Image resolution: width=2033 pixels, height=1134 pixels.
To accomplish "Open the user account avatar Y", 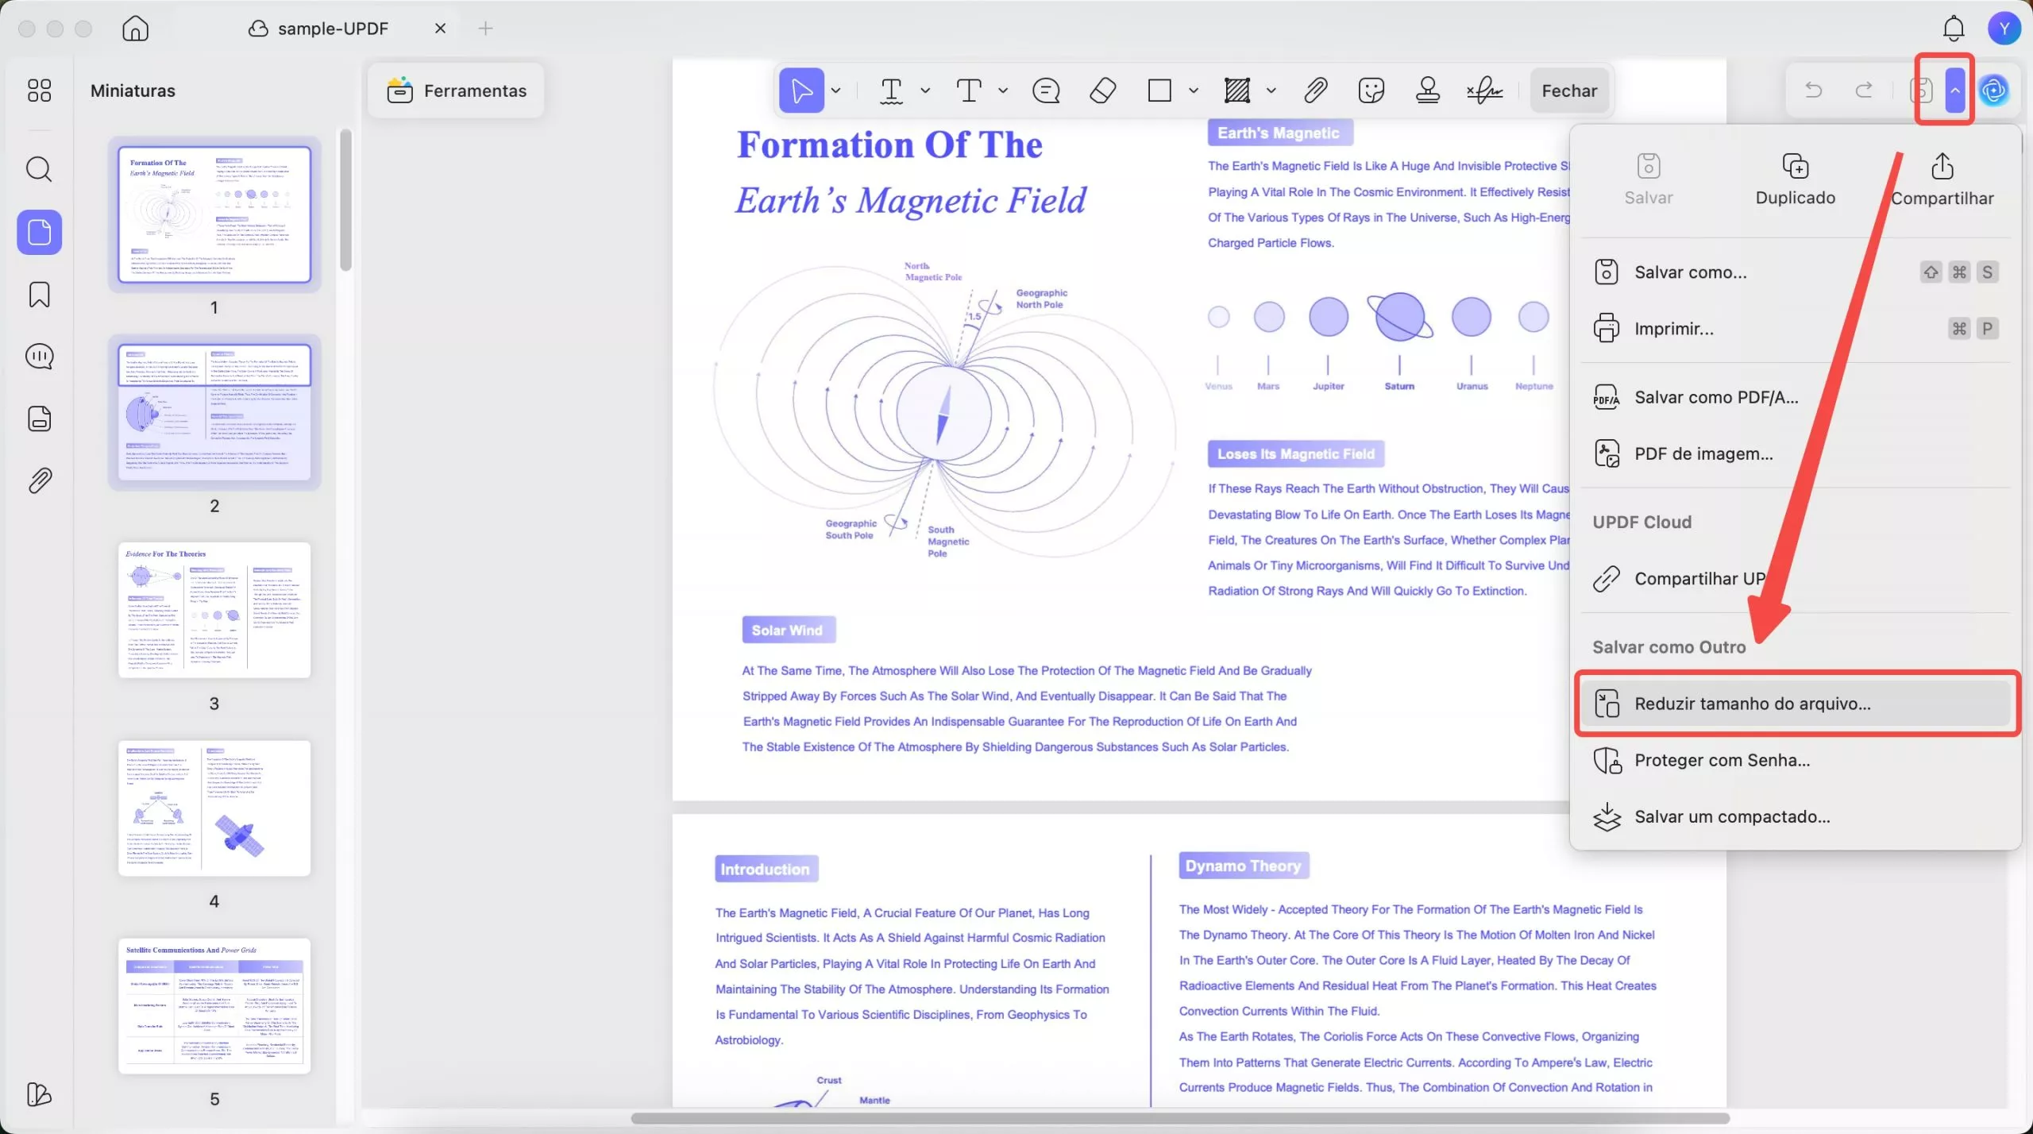I will click(2004, 29).
